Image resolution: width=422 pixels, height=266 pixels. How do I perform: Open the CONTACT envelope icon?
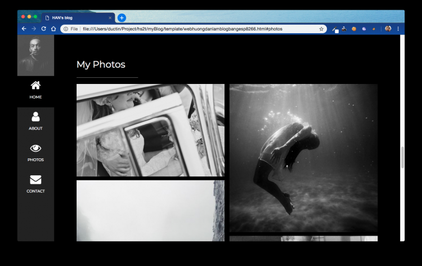pyautogui.click(x=35, y=180)
